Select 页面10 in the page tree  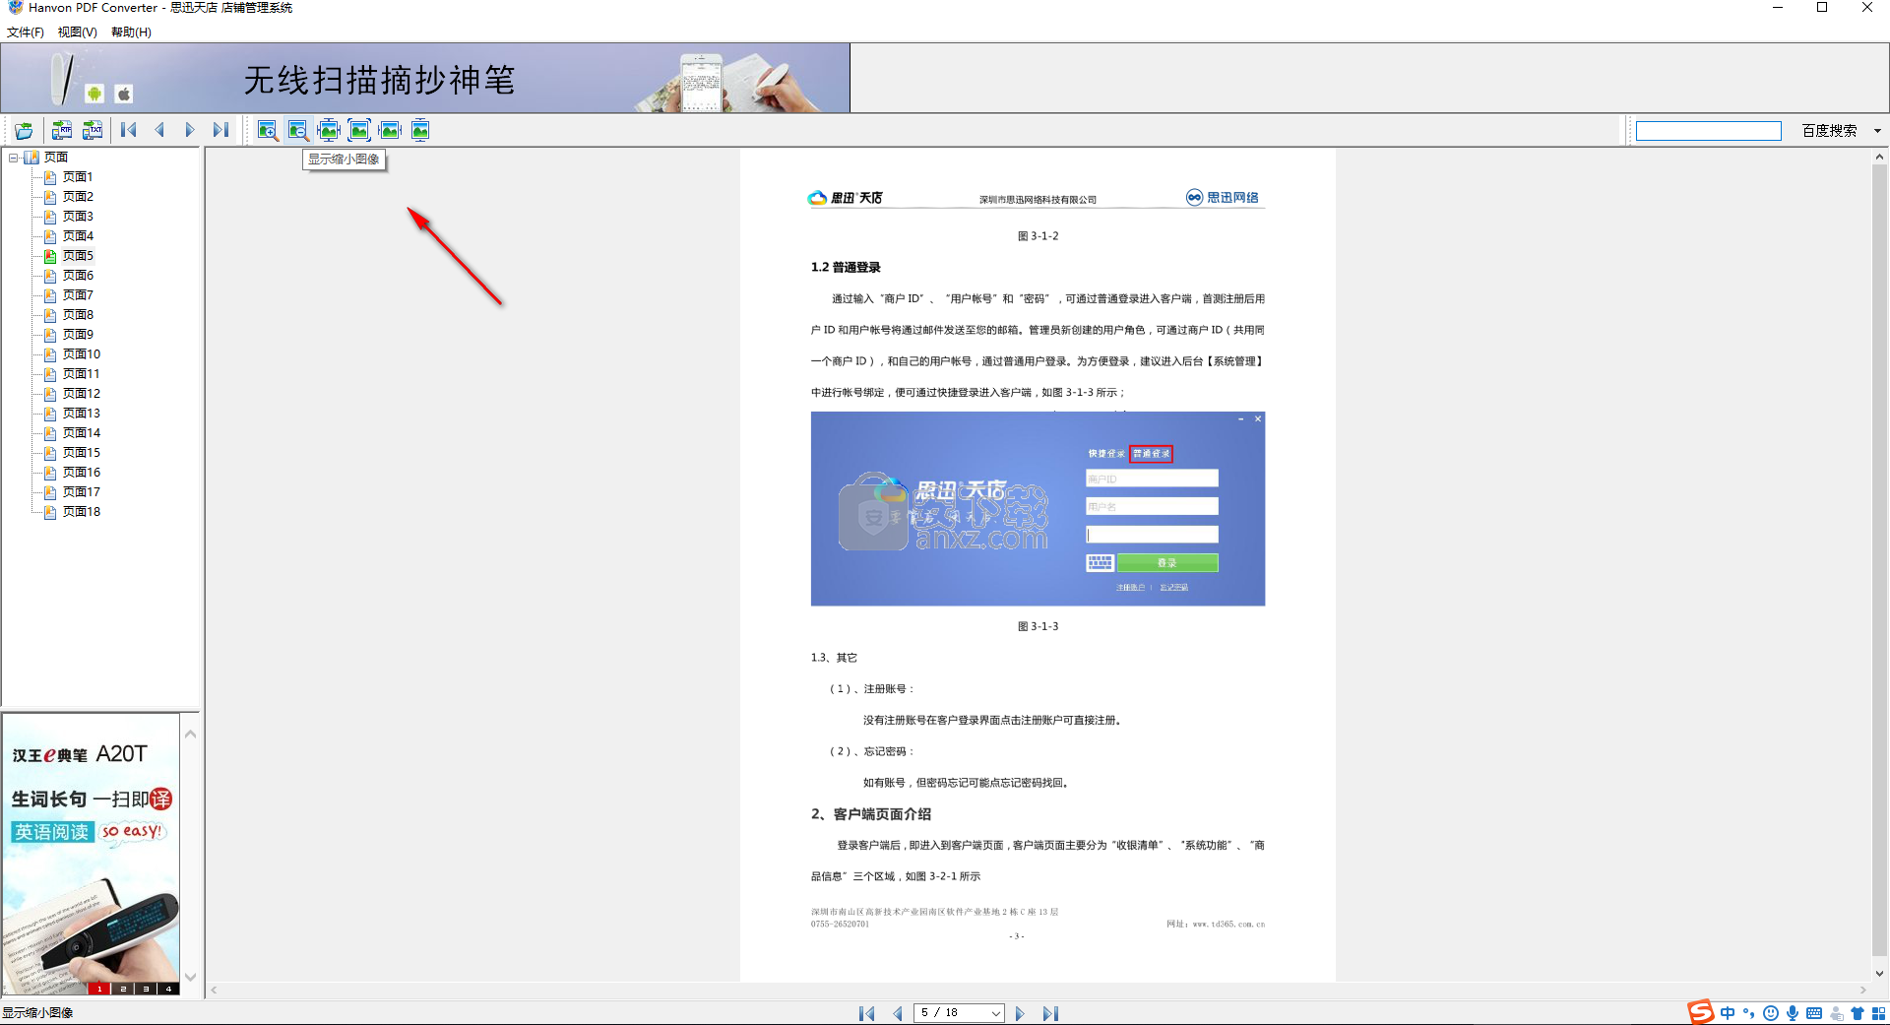click(82, 354)
